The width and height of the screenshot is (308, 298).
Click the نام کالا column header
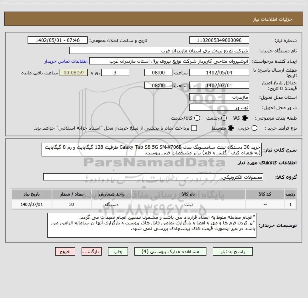click(188, 194)
